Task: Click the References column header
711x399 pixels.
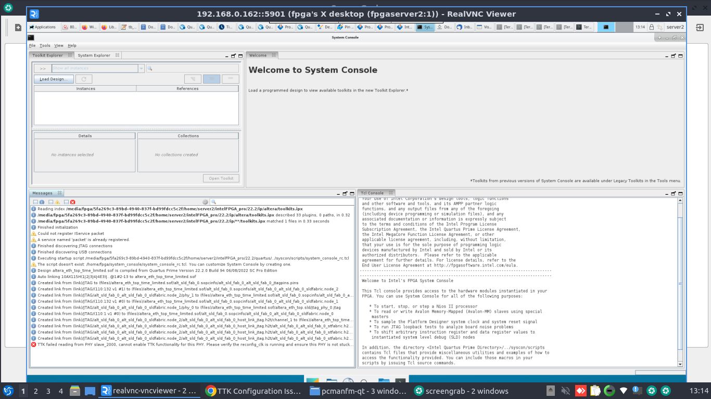Action: point(187,88)
